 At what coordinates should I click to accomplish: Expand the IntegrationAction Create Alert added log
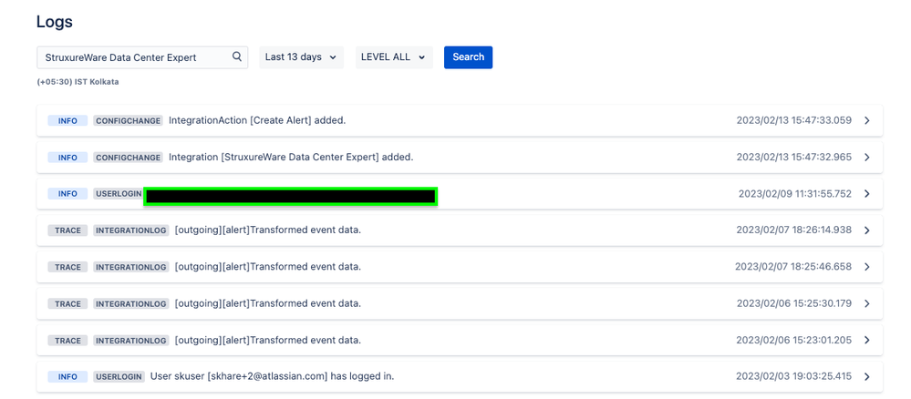point(867,121)
